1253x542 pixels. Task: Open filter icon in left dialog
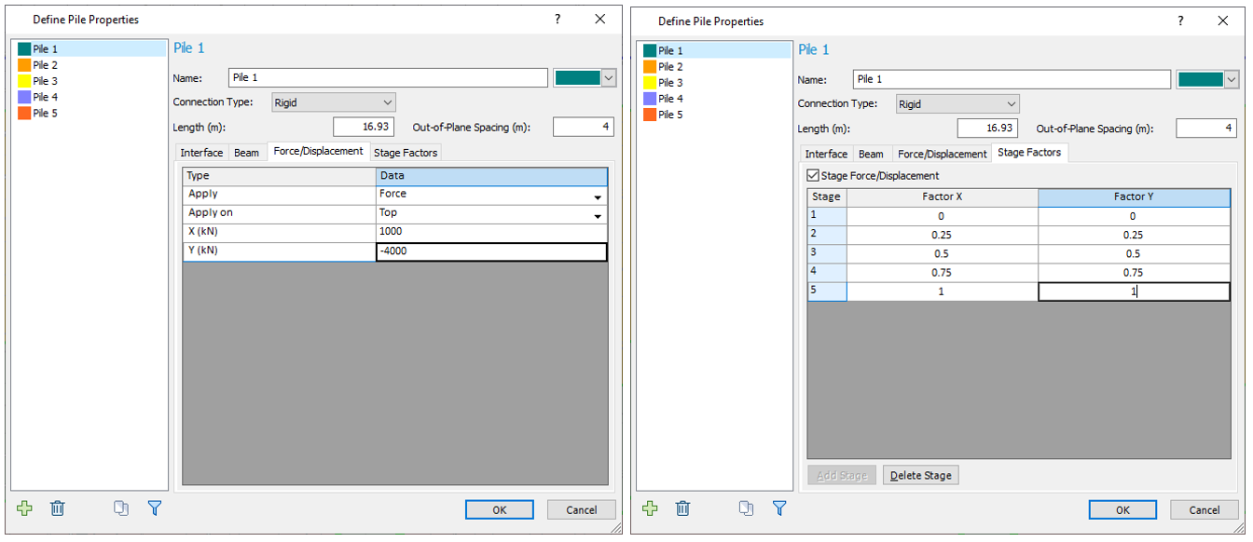click(x=155, y=508)
